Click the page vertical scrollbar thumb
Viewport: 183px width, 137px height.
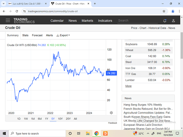(182, 45)
